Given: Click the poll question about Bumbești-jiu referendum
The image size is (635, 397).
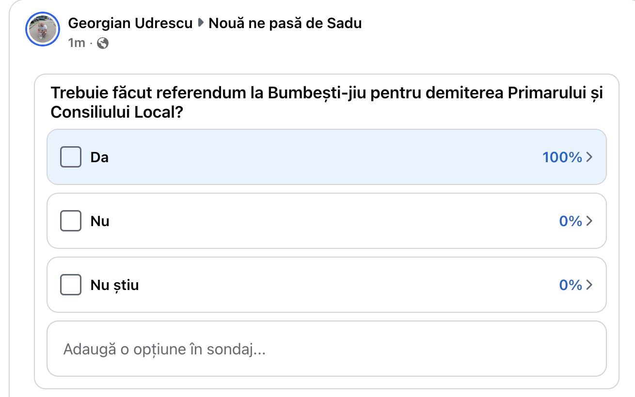Looking at the screenshot, I should pos(327,102).
